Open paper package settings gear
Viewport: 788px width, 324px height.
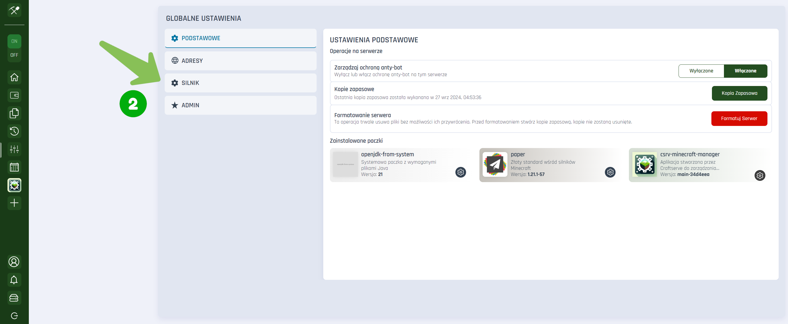click(x=610, y=172)
